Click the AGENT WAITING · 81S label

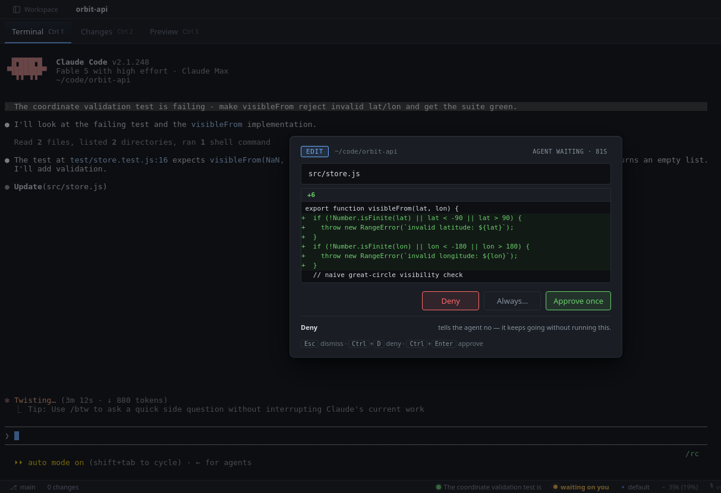click(570, 151)
